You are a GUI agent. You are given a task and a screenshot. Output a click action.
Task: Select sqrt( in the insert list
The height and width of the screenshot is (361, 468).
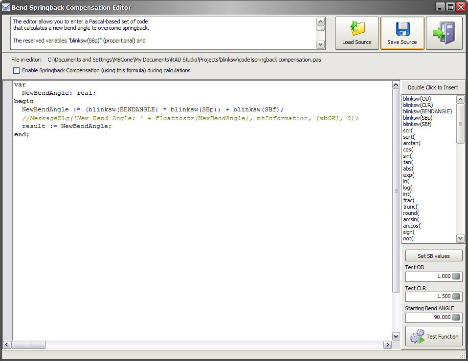tap(408, 137)
